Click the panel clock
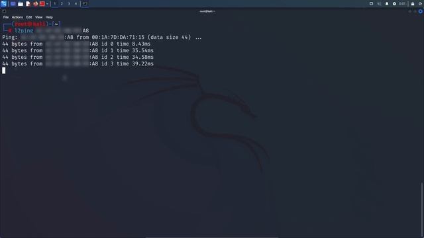 (x=402, y=4)
